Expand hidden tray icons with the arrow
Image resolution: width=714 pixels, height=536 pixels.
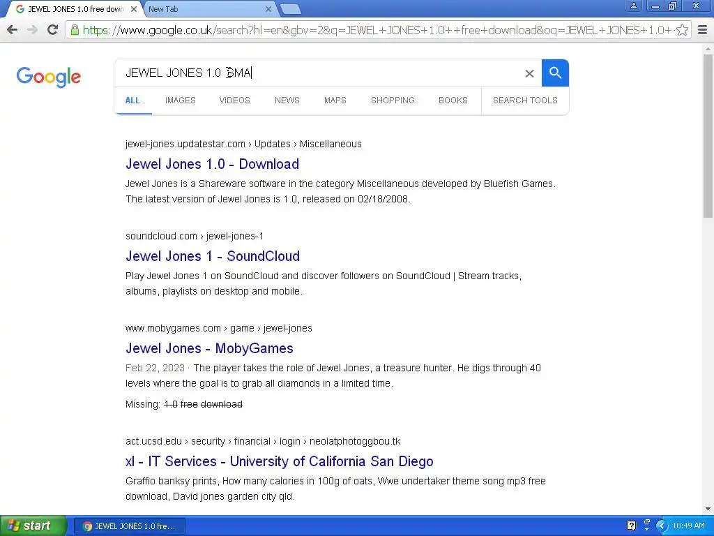coord(662,526)
